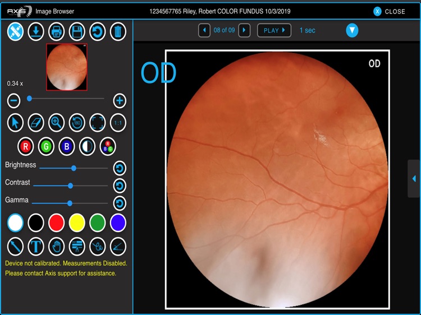Reset the Contrast slider
Viewport: 421px width, 315px height.
tap(120, 186)
